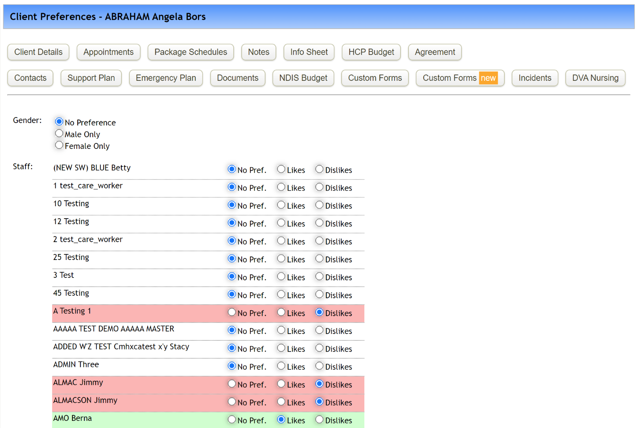
Task: Select Likes for ALMAC Jimmy
Action: [281, 383]
